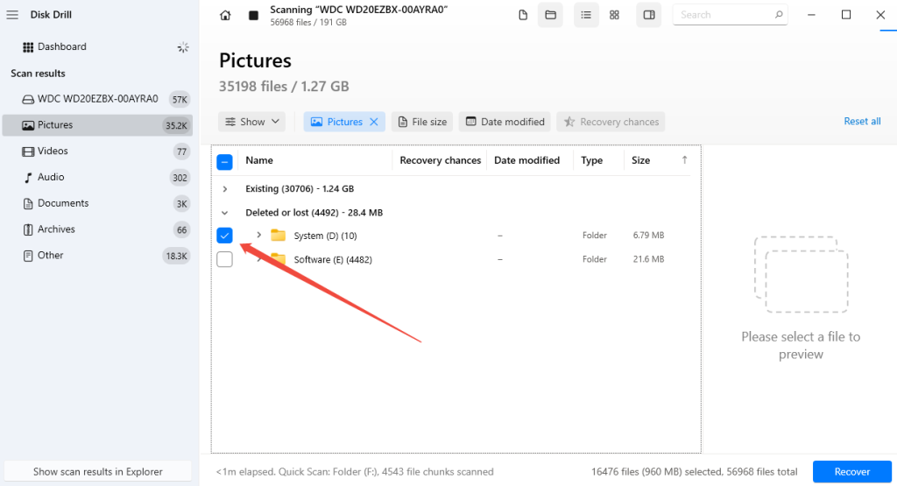This screenshot has width=897, height=486.
Task: Click the Recover button
Action: (851, 471)
